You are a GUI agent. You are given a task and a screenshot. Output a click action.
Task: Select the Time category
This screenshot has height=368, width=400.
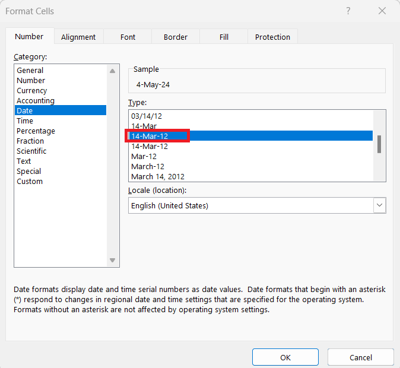coord(61,120)
